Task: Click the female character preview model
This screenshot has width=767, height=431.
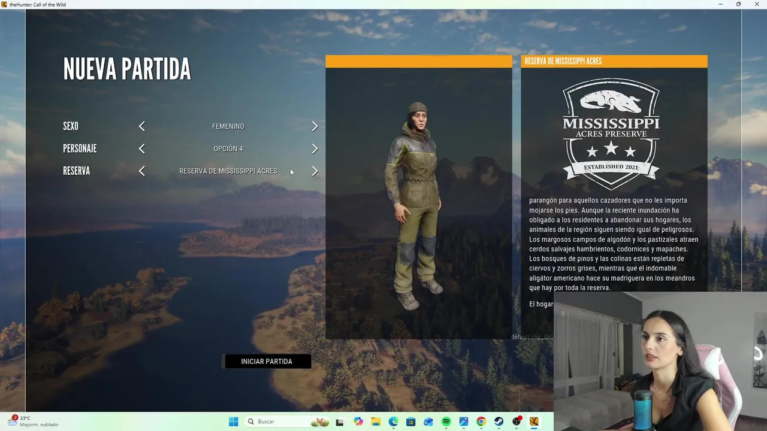Action: 417,205
